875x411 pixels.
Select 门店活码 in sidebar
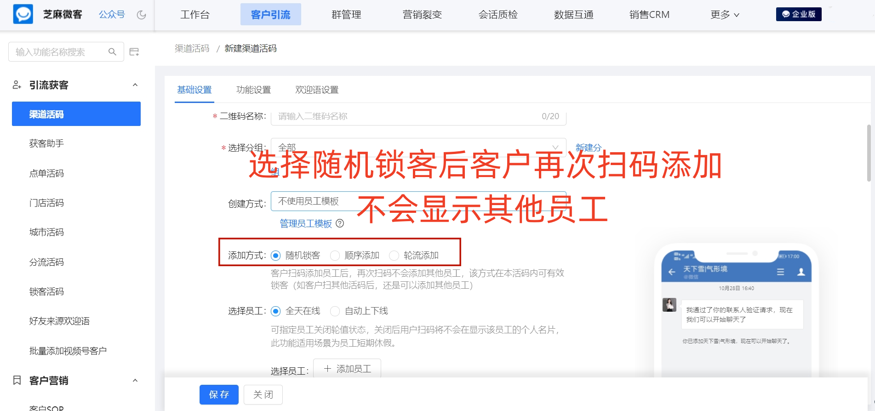coord(46,203)
